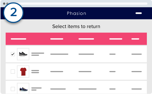Image resolution: width=152 pixels, height=94 pixels.
Task: Click the black sneaker product thumbnail
Action: point(23,54)
